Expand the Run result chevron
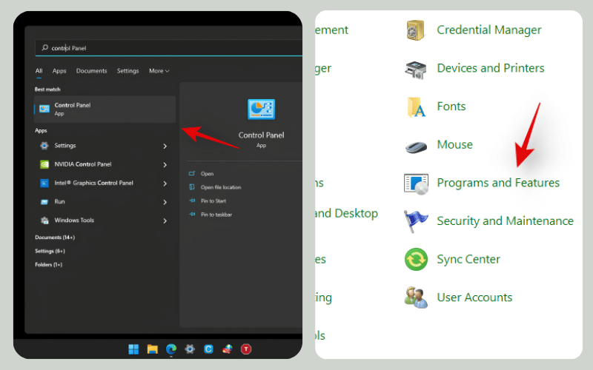 pyautogui.click(x=165, y=202)
